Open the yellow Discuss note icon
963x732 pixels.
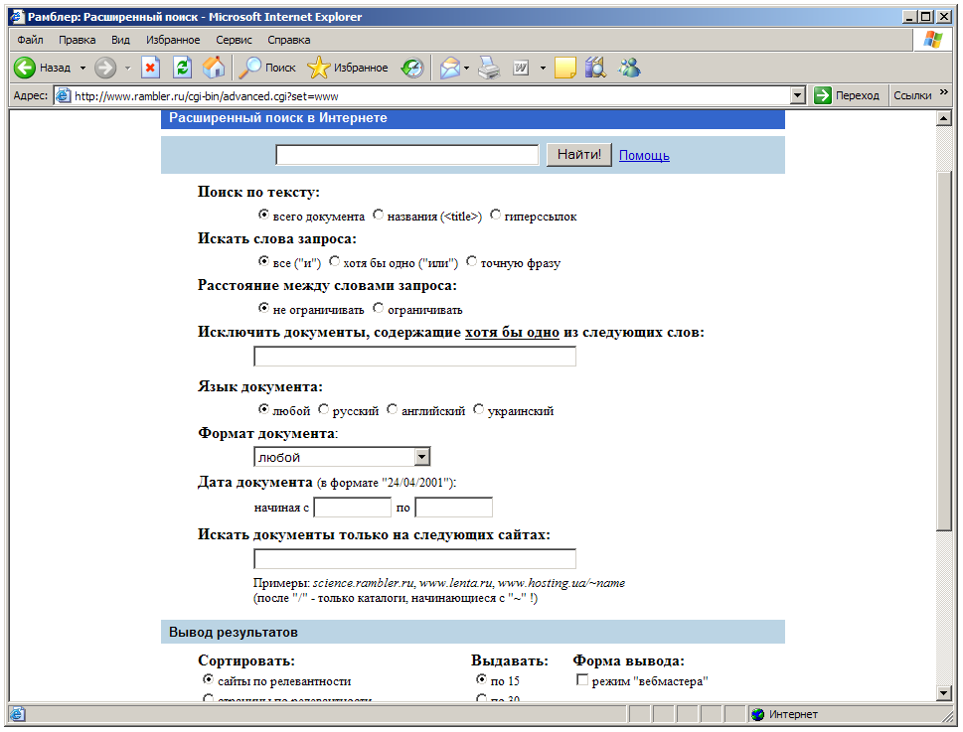click(565, 68)
